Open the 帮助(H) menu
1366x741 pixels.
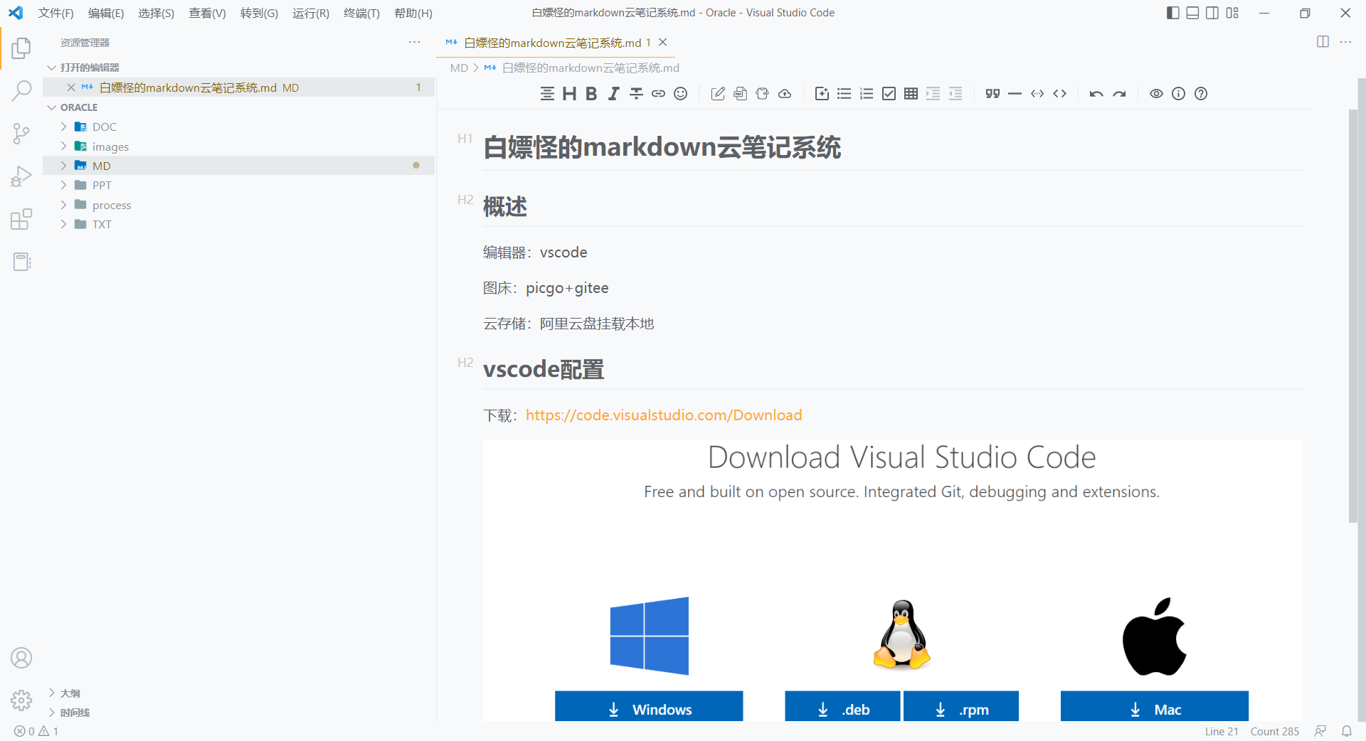tap(413, 13)
